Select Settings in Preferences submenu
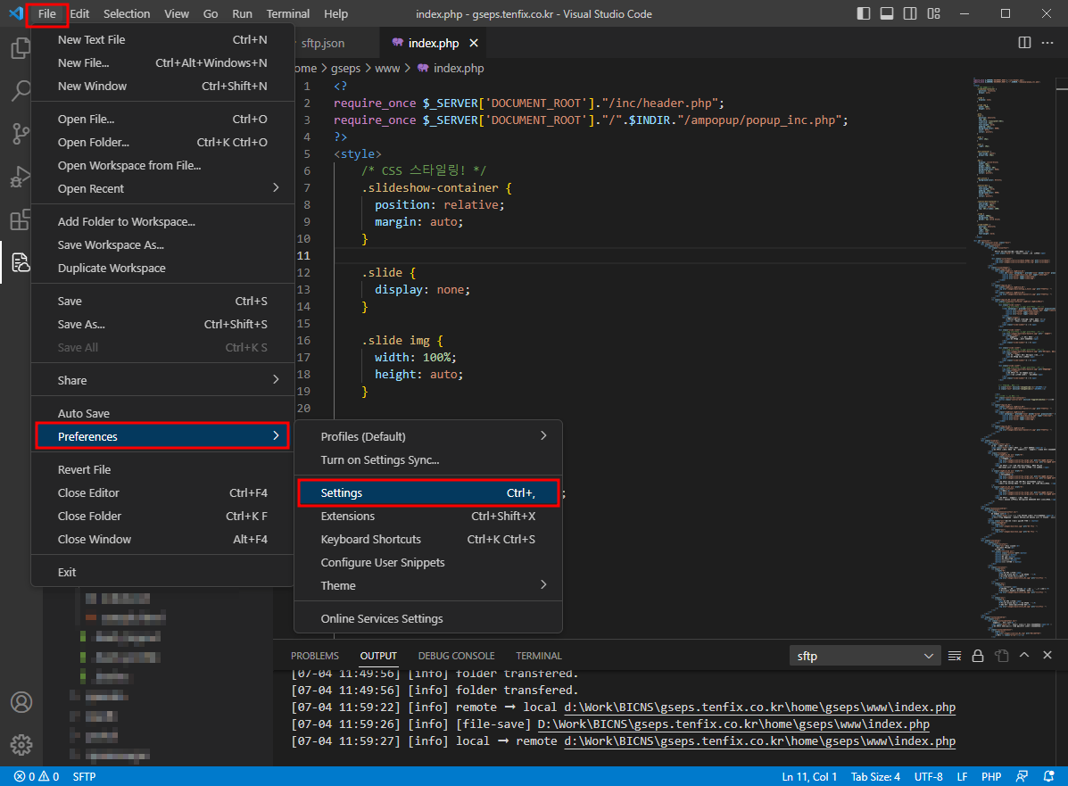Screen dimensions: 1068x786 [x=427, y=493]
